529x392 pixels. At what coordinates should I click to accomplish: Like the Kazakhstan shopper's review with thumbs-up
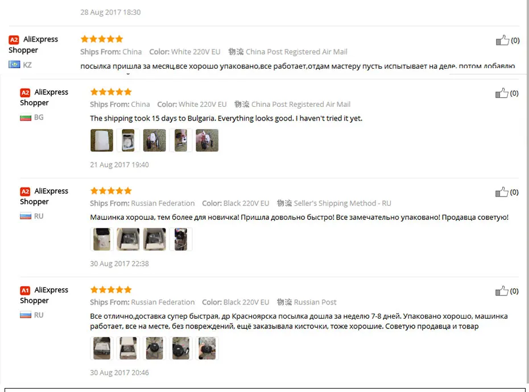[502, 40]
